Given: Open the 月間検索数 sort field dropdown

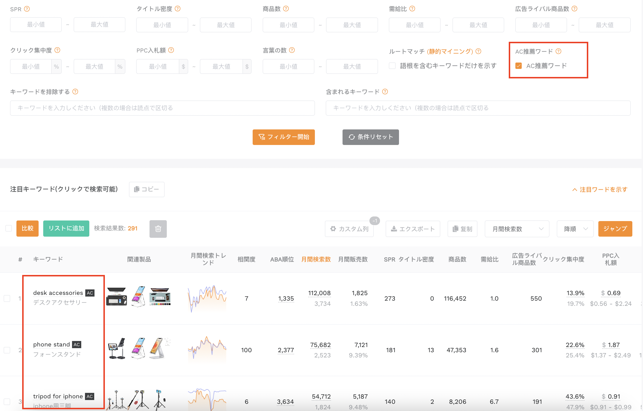Looking at the screenshot, I should click(x=517, y=229).
